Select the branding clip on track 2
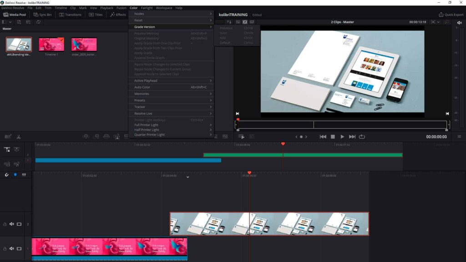Screen dimensions: 466x262 pos(269,224)
